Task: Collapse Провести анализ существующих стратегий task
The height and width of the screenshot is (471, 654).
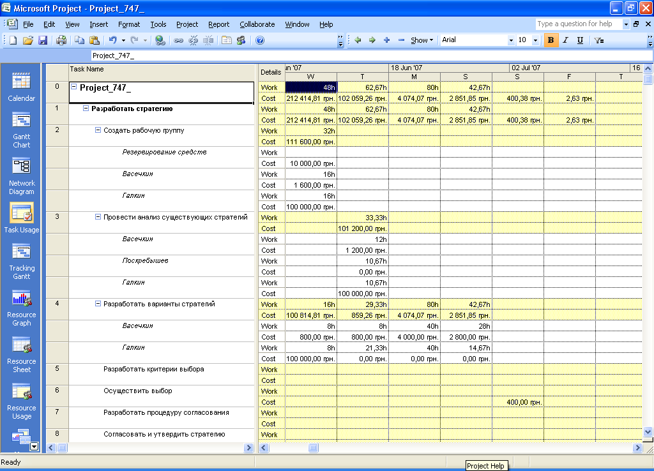Action: [x=98, y=217]
